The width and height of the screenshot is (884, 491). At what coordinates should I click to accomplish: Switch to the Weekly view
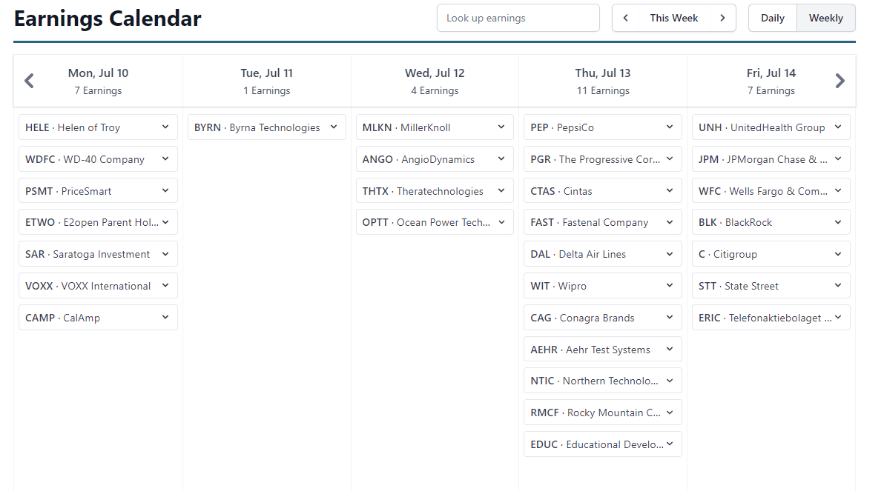pos(826,18)
